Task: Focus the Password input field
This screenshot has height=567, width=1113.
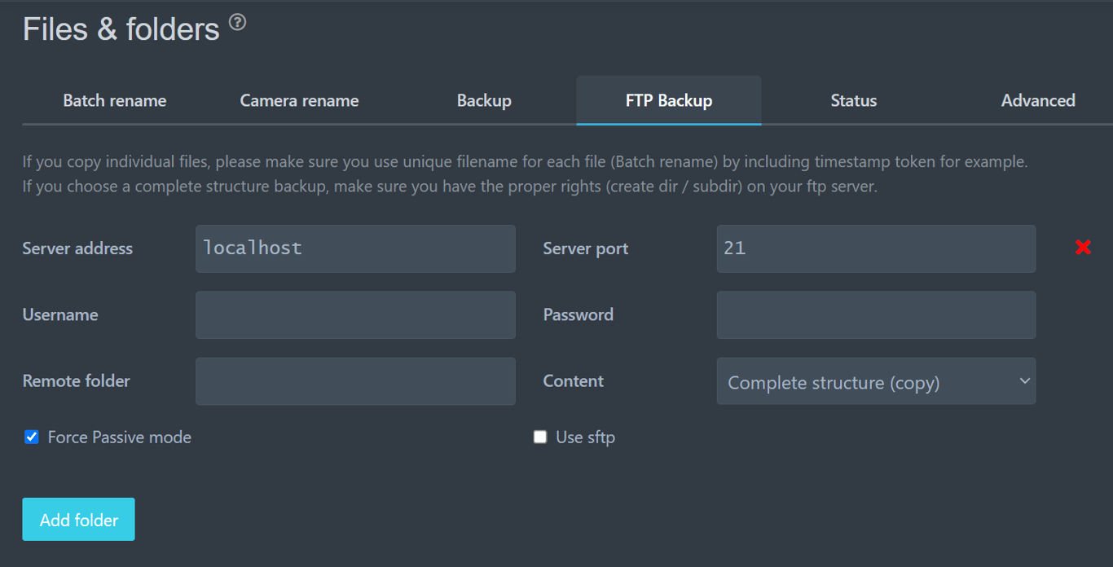Action: click(x=876, y=315)
